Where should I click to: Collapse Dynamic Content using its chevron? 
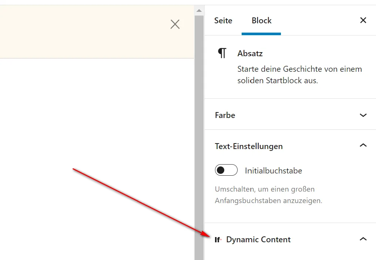click(363, 239)
